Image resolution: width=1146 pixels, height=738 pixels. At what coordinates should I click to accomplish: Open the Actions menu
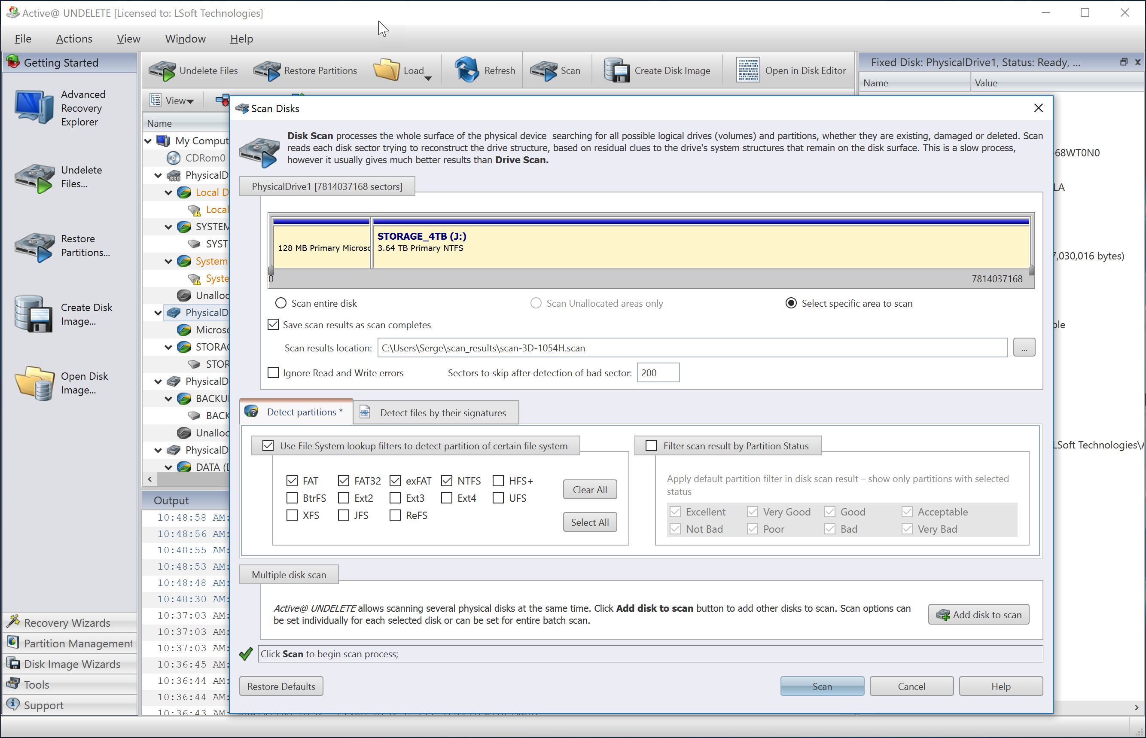pyautogui.click(x=73, y=38)
